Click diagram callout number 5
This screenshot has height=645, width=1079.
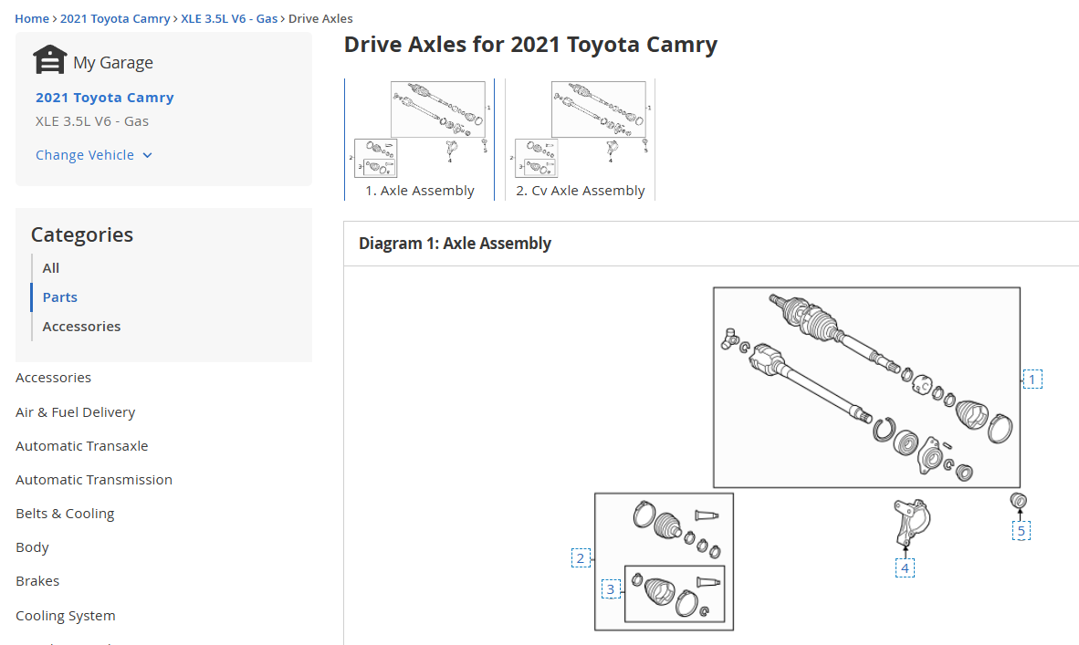pos(1021,531)
